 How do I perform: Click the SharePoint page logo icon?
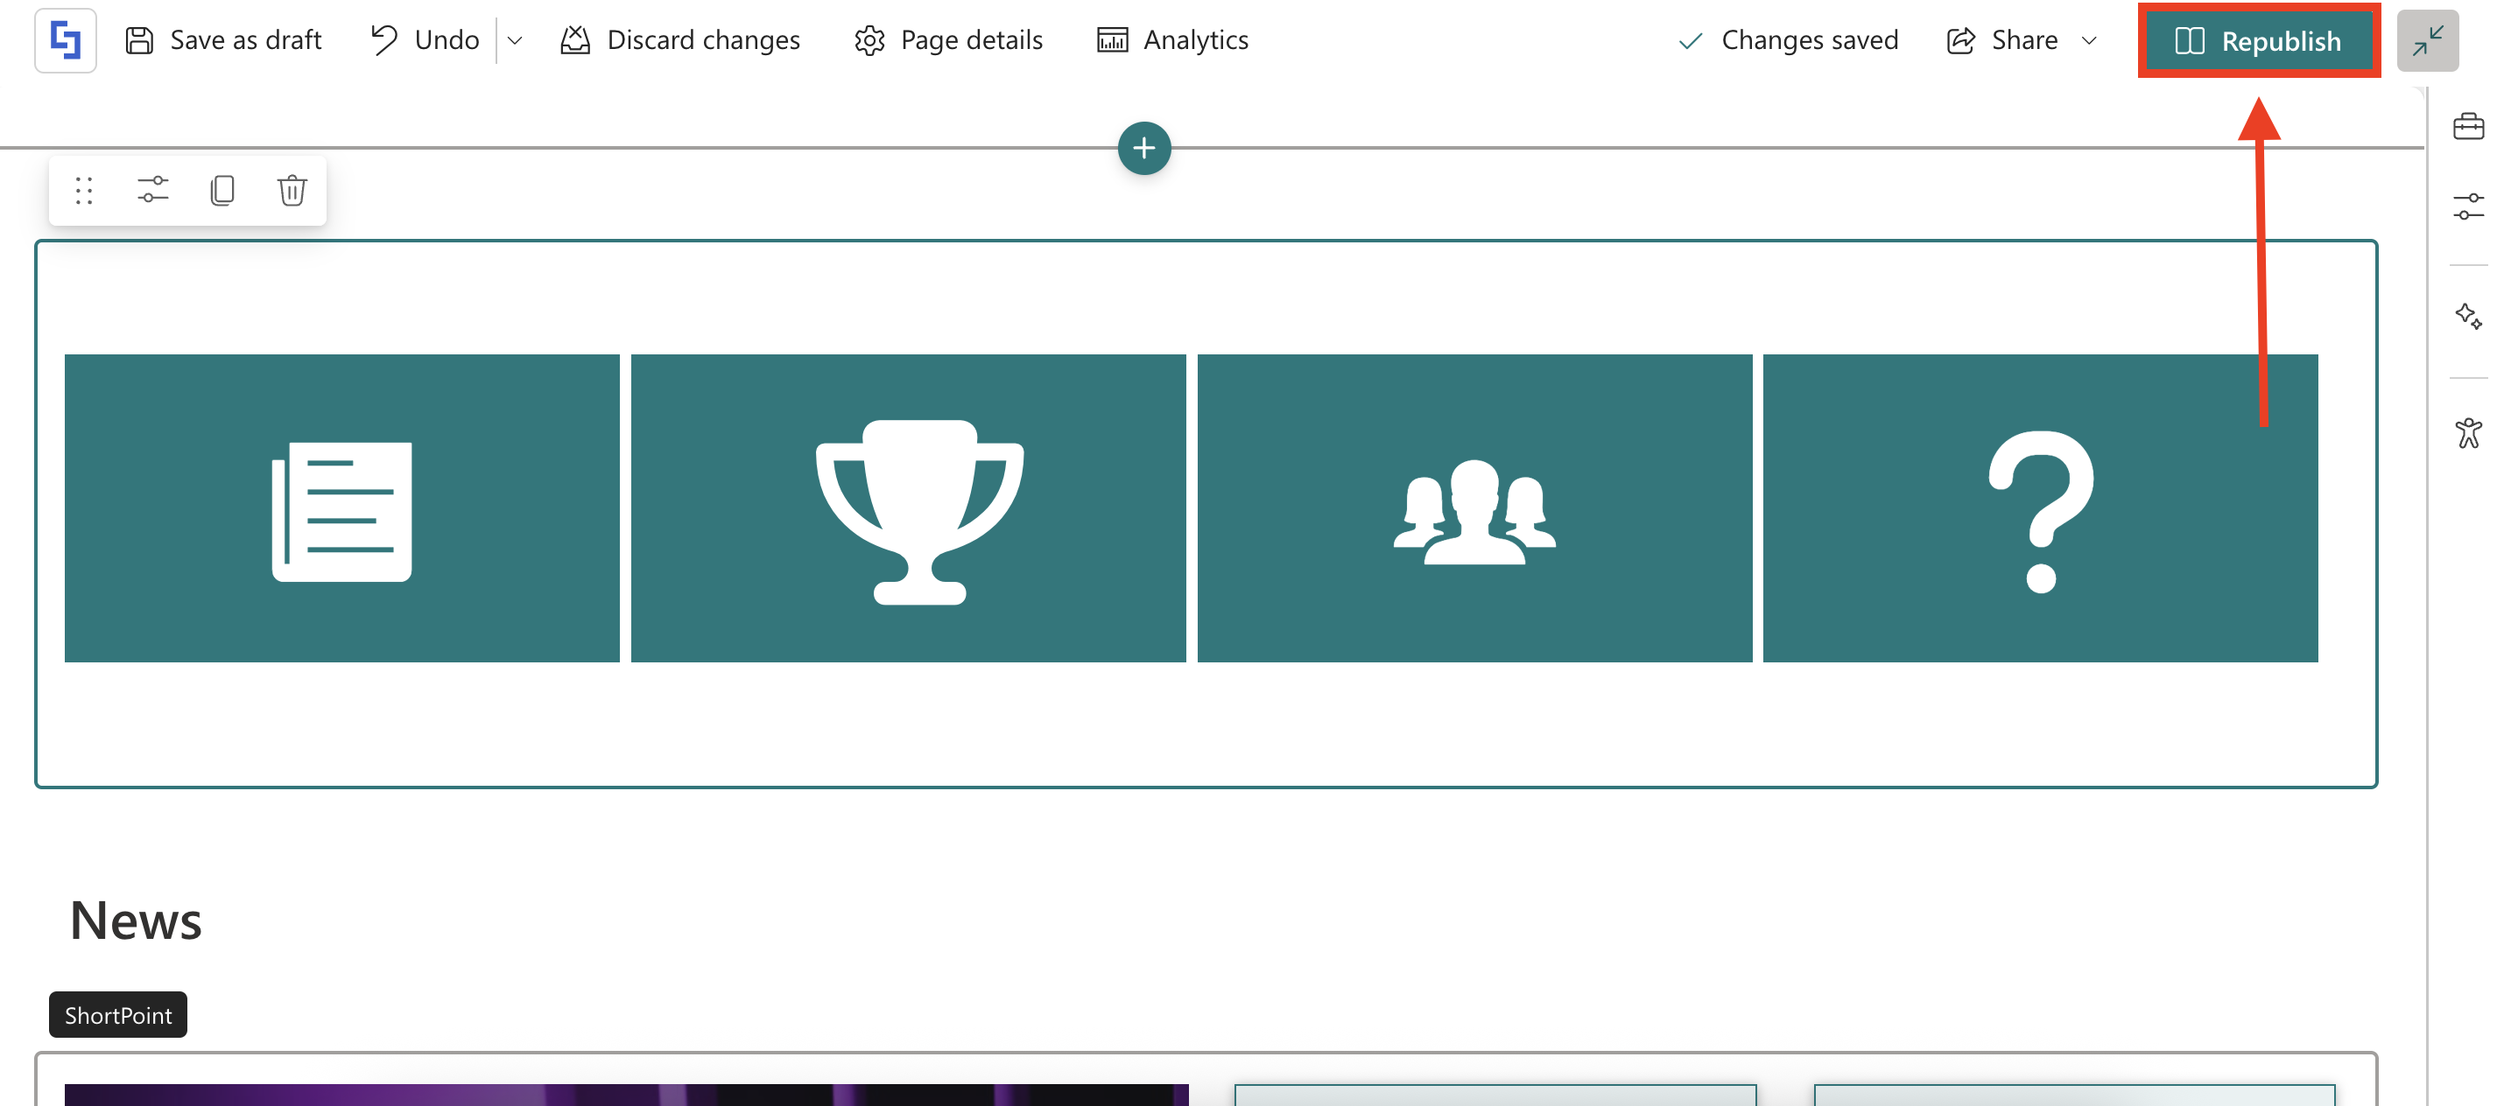pyautogui.click(x=65, y=40)
